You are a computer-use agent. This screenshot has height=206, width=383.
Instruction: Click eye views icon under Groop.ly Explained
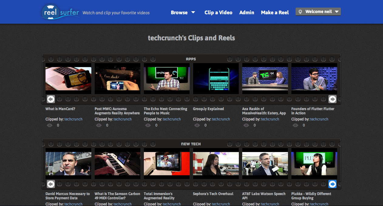(197, 125)
